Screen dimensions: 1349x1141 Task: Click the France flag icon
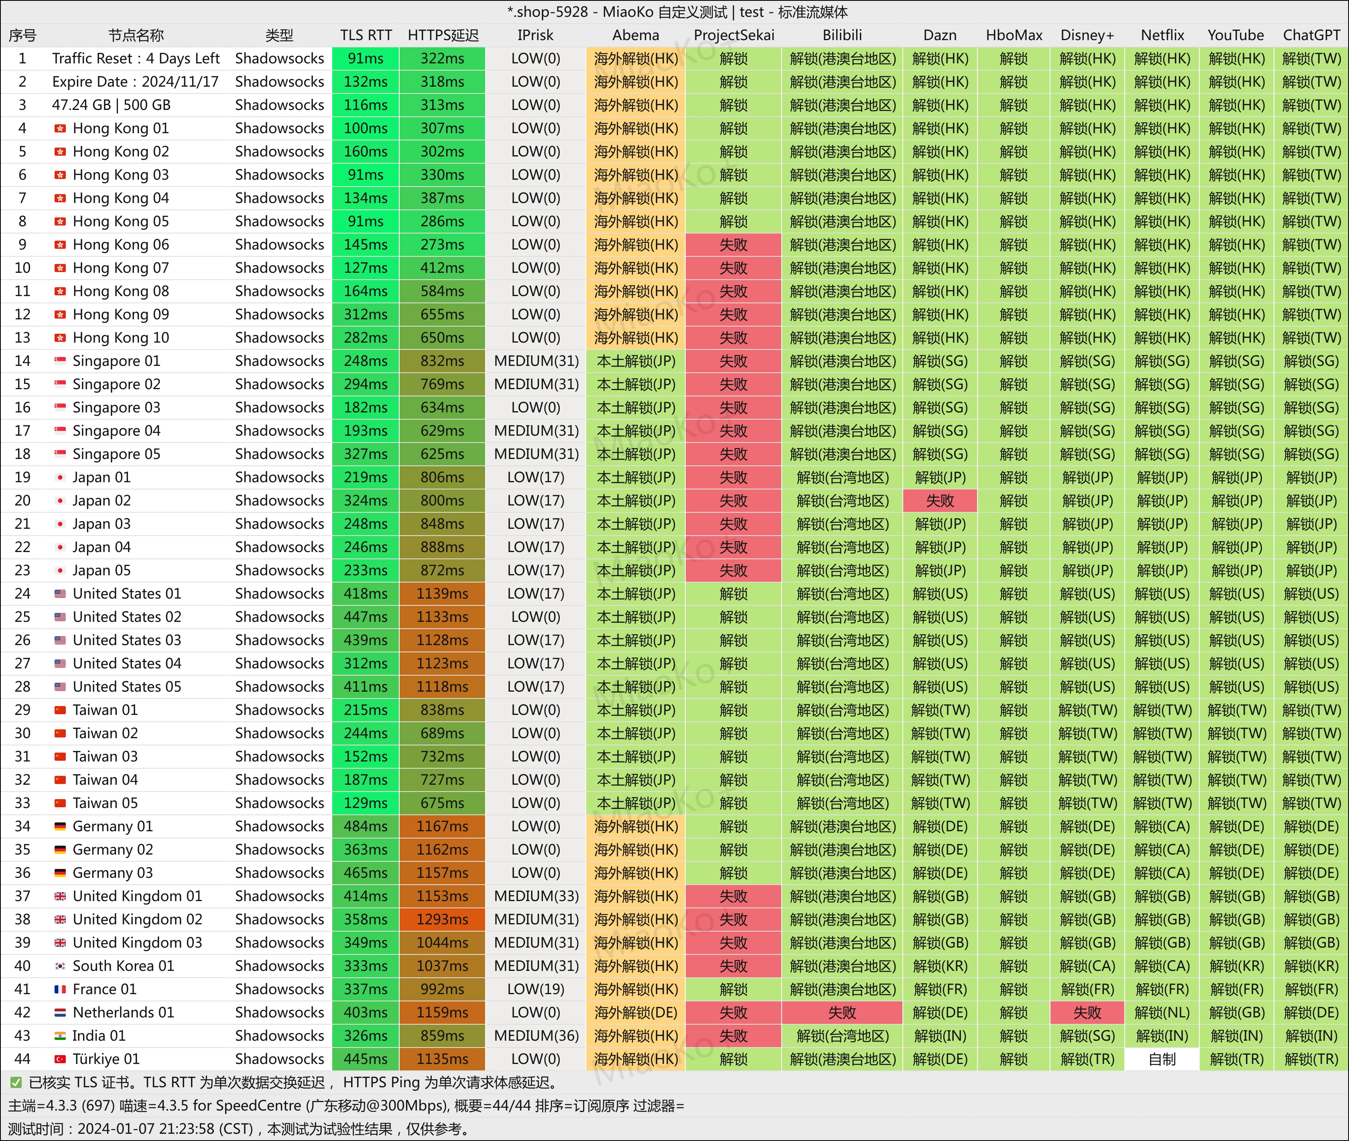point(60,990)
